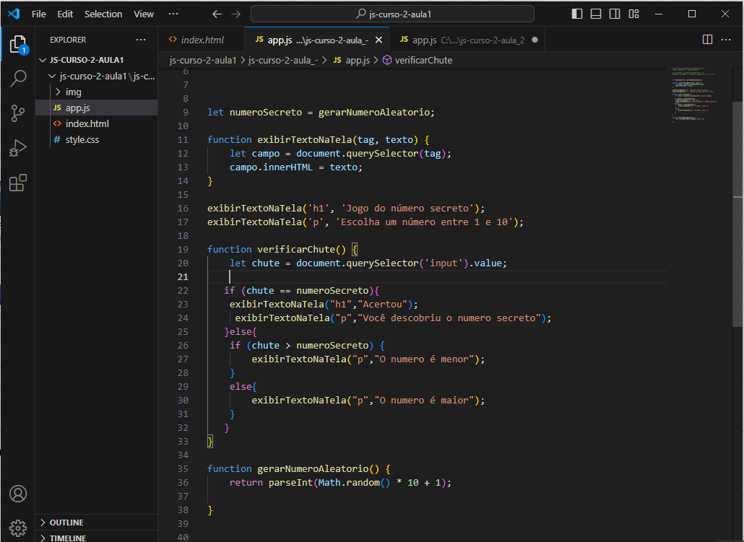Image resolution: width=744 pixels, height=542 pixels.
Task: Click 'Você descobriu o numero secreto' string
Action: (449, 318)
